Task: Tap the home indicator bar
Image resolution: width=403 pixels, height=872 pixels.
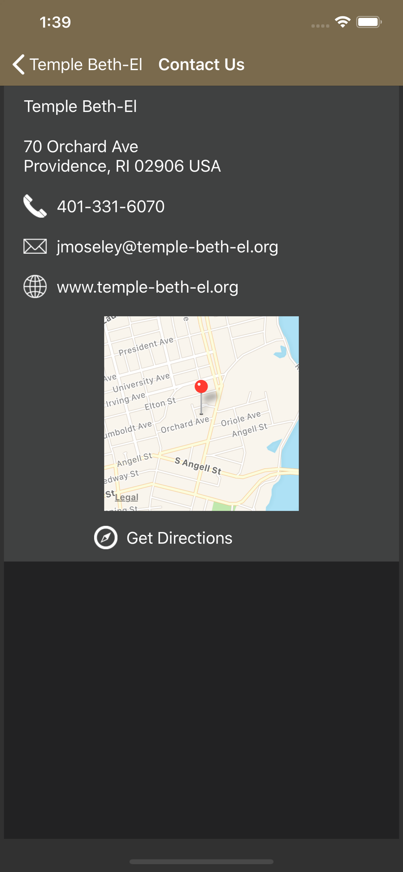Action: click(x=201, y=862)
